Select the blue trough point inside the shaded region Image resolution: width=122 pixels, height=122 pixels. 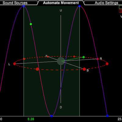52,116
